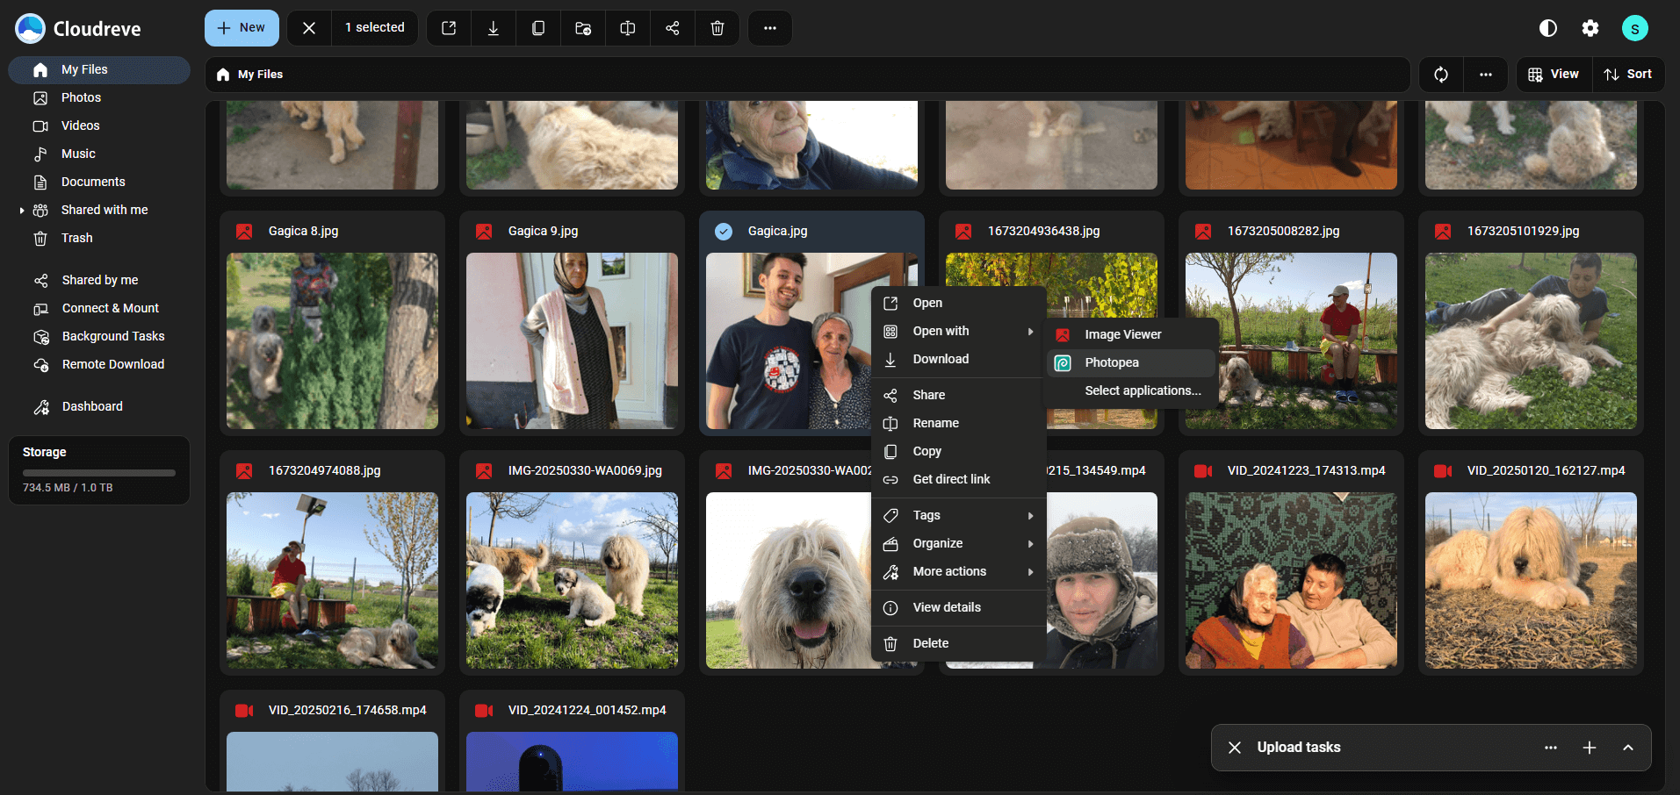Choose Copy in the context menu
Viewport: 1680px width, 795px height.
click(x=958, y=451)
